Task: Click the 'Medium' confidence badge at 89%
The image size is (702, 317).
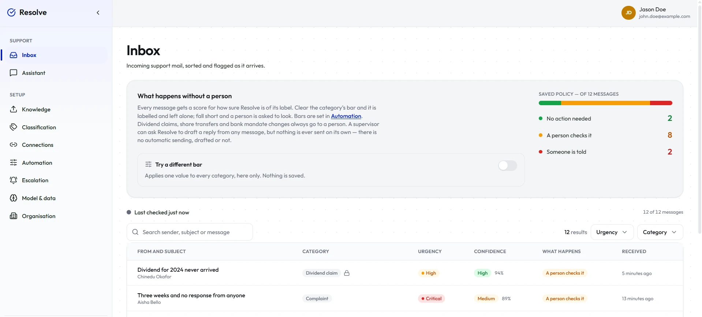Action: 486,299
